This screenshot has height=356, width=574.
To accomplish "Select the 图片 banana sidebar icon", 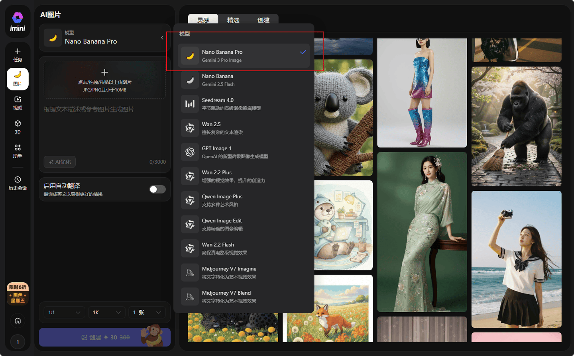I will [x=18, y=78].
